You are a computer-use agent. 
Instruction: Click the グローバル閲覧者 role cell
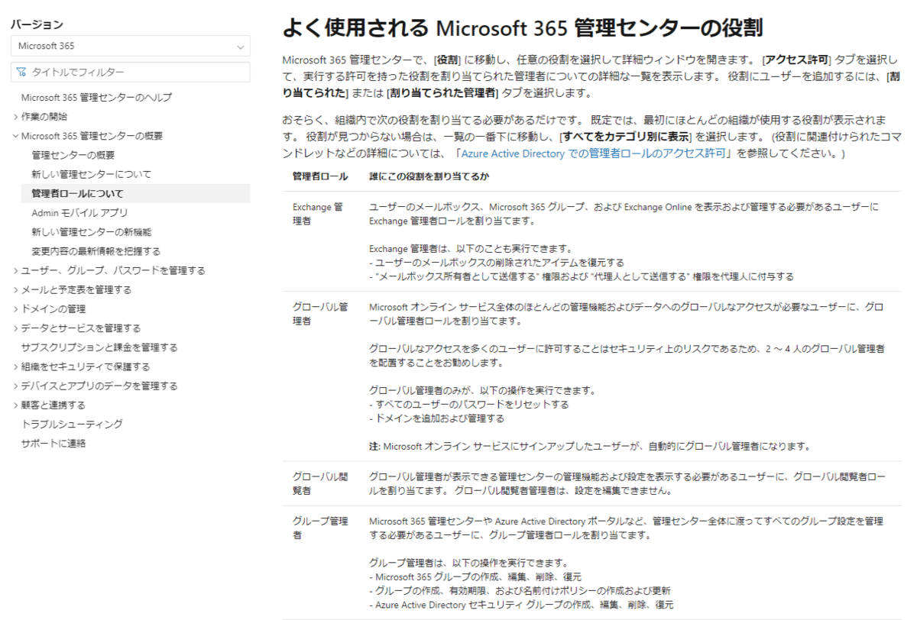tap(321, 483)
